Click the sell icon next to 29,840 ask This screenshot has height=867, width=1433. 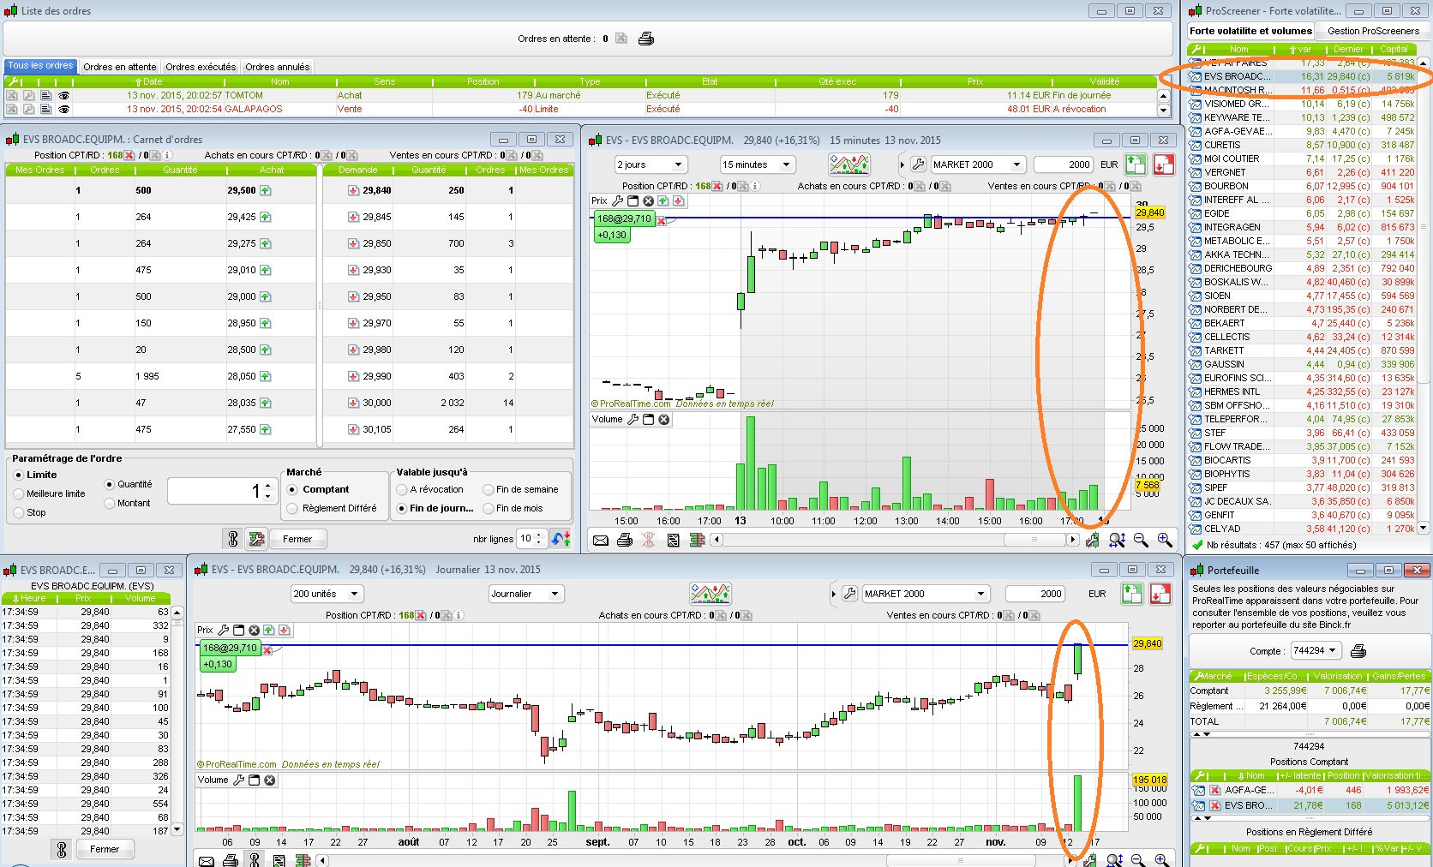tap(353, 190)
